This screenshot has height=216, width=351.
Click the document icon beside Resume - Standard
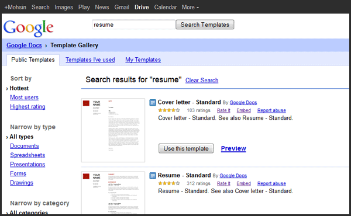[x=153, y=176]
